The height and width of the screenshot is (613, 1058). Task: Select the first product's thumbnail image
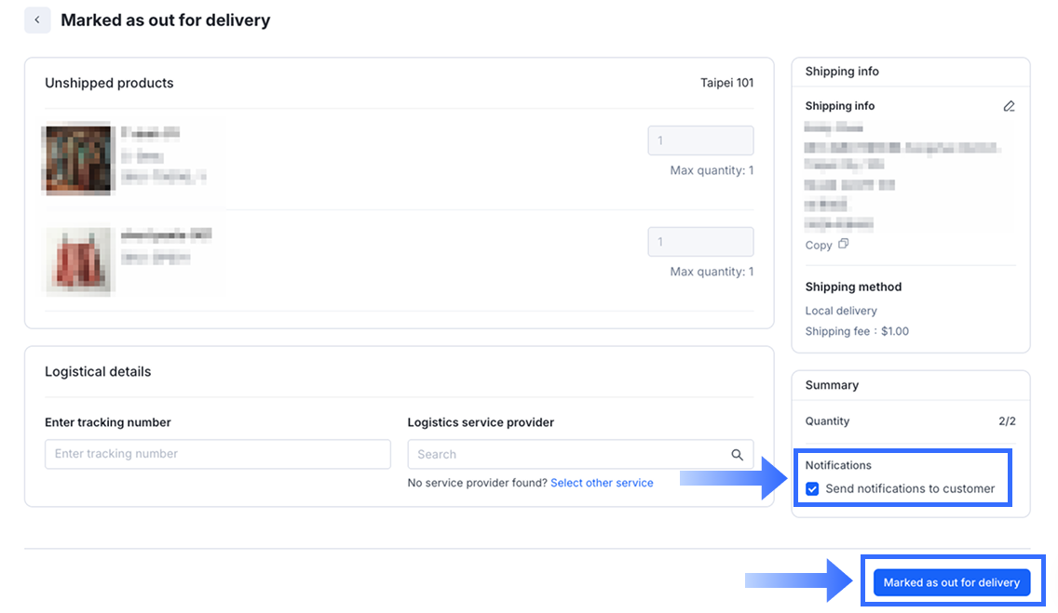78,159
